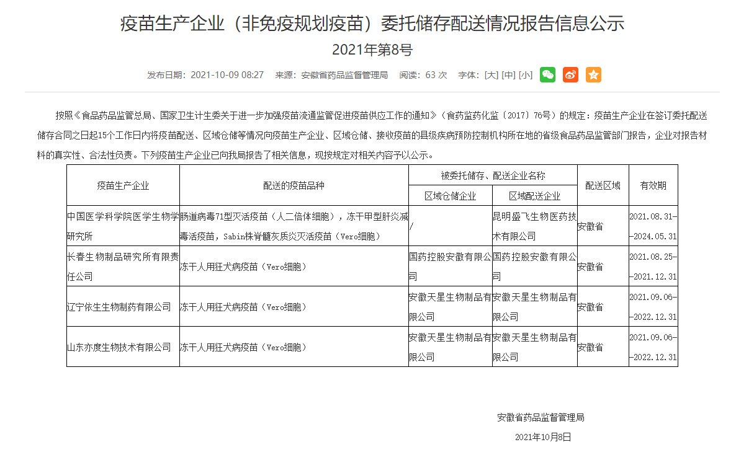This screenshot has width=736, height=455.
Task: Select the 昆明盛飞生物医药技术有限公司 cell
Action: pyautogui.click(x=534, y=226)
